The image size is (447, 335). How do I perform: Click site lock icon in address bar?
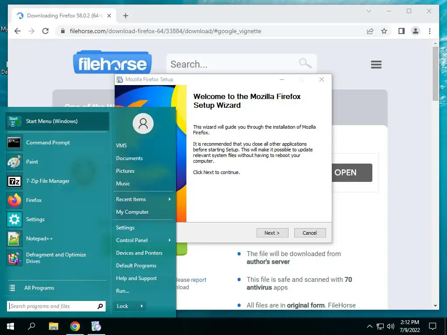click(x=63, y=31)
